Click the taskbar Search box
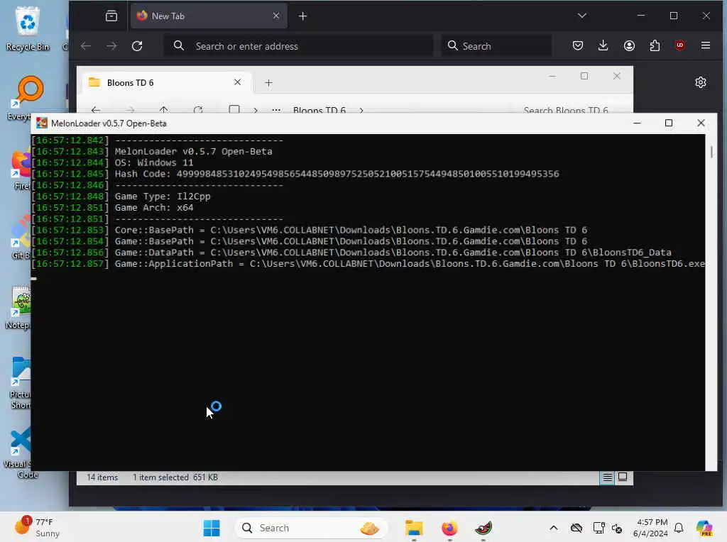 311,528
